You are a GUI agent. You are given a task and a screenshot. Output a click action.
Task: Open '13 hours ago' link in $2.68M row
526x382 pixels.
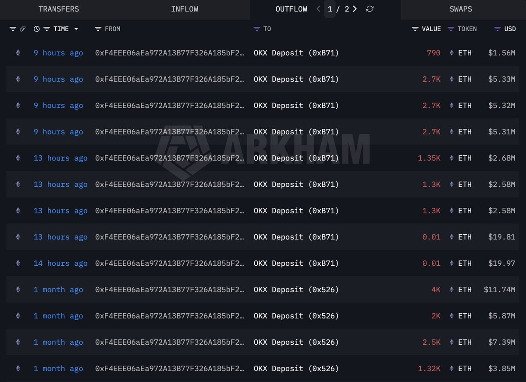point(60,158)
